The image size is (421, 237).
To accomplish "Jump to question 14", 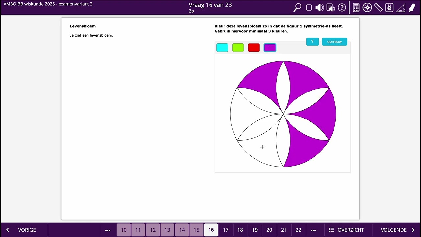I will 182,230.
